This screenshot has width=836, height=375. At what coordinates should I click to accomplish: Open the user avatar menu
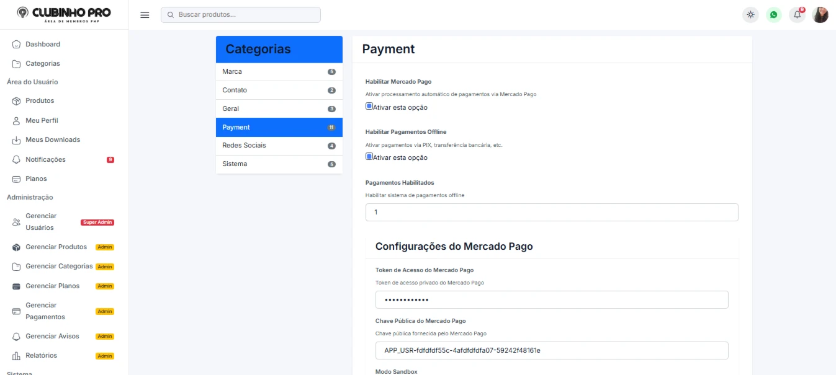820,15
